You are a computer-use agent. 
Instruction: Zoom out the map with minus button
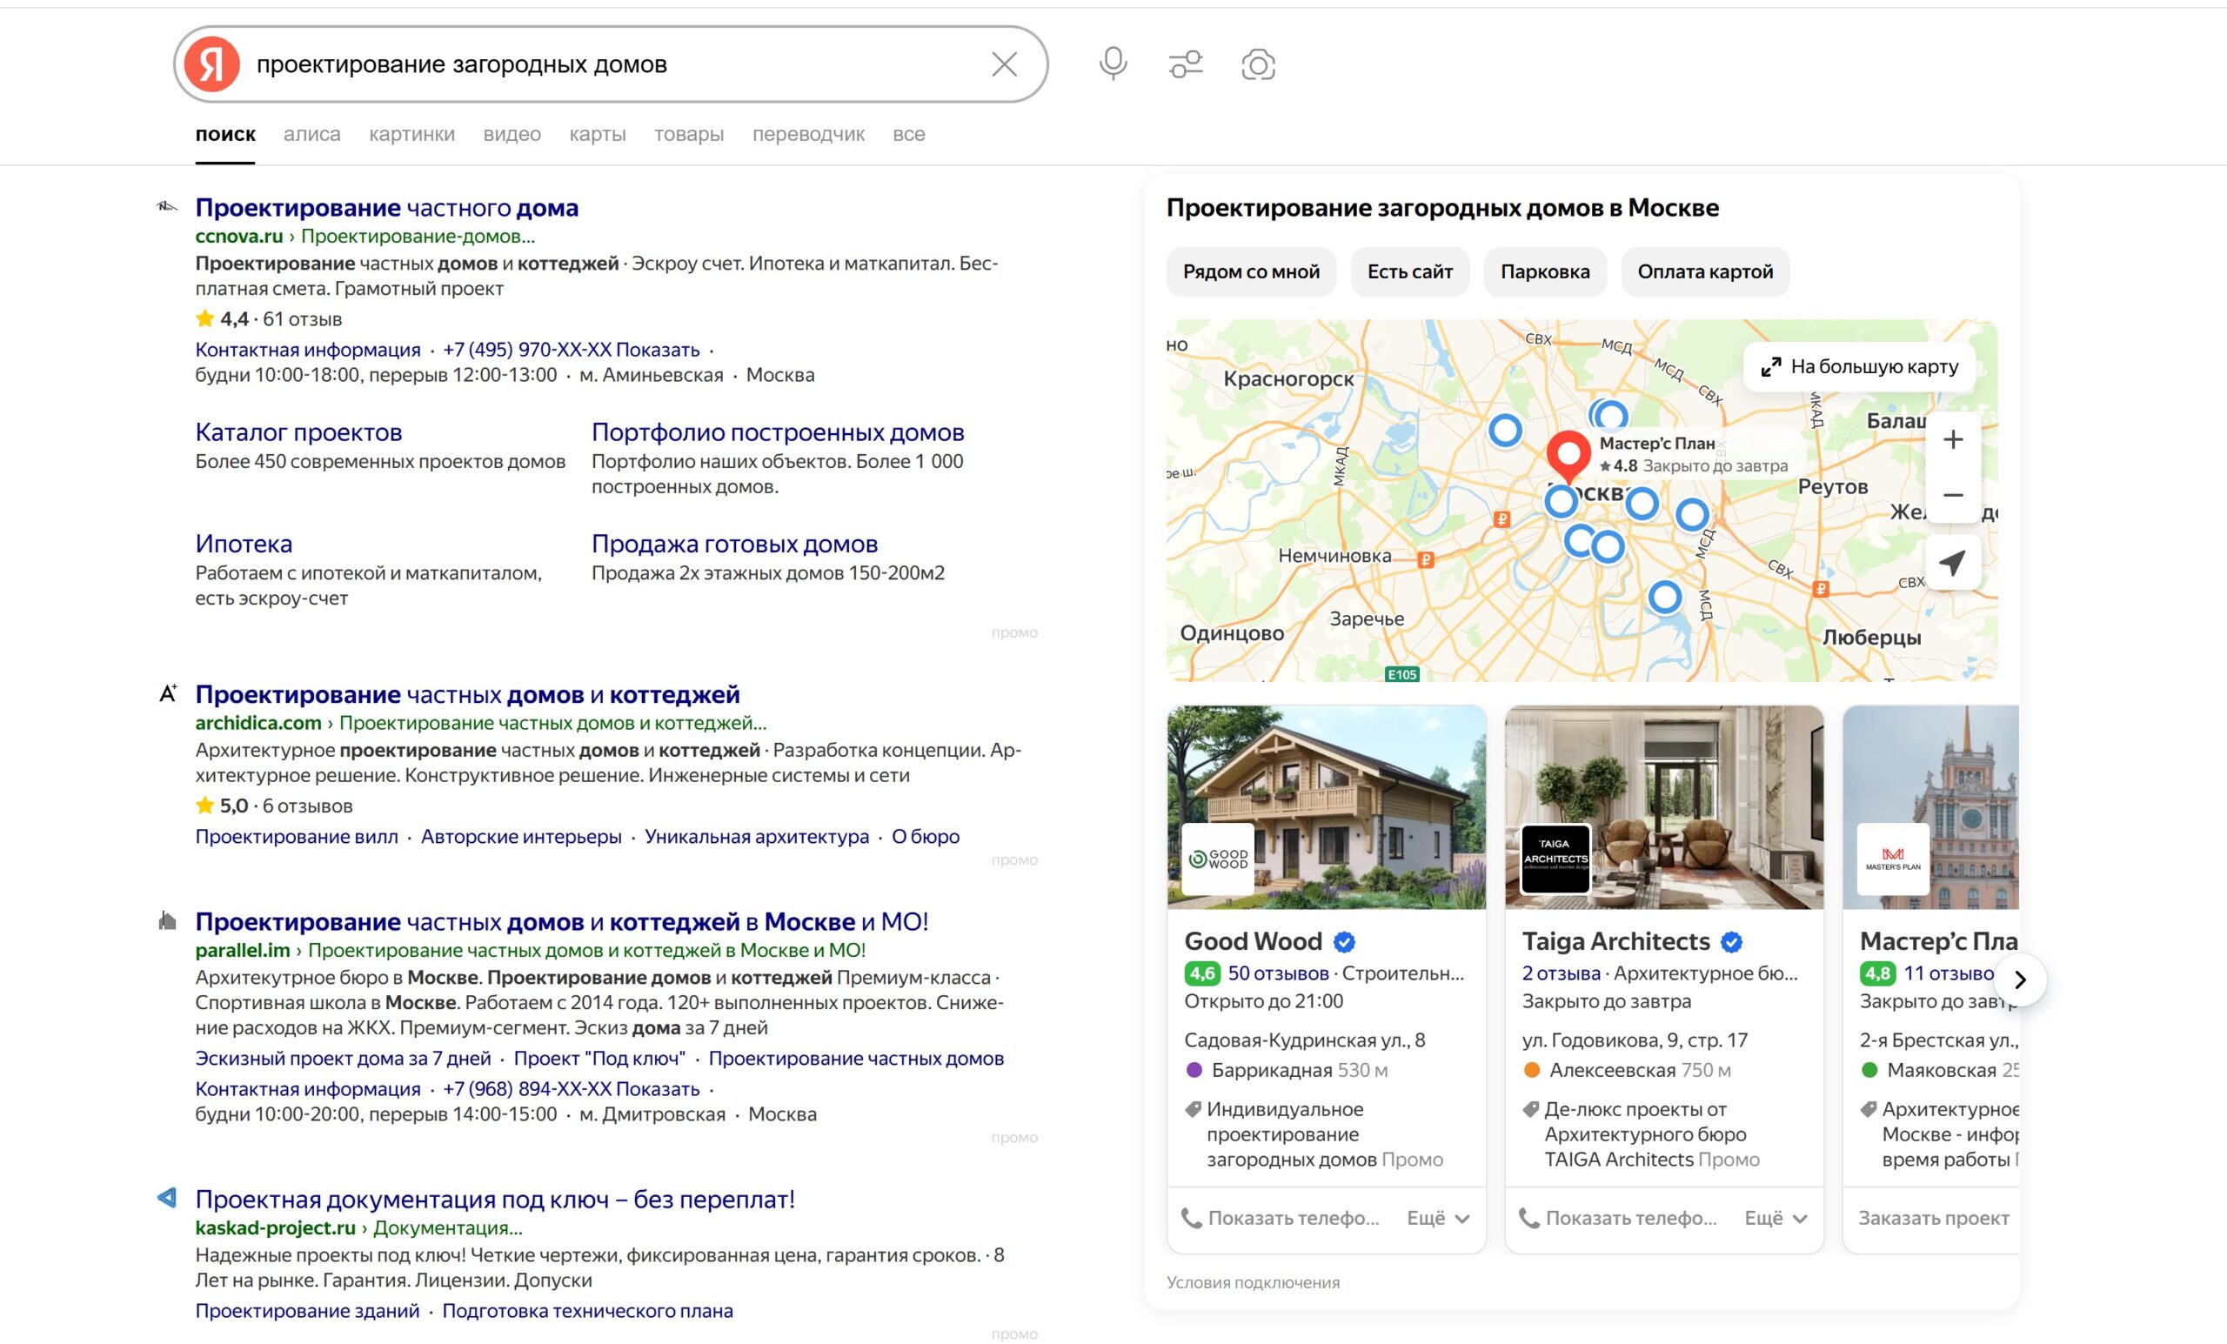pyautogui.click(x=1953, y=495)
